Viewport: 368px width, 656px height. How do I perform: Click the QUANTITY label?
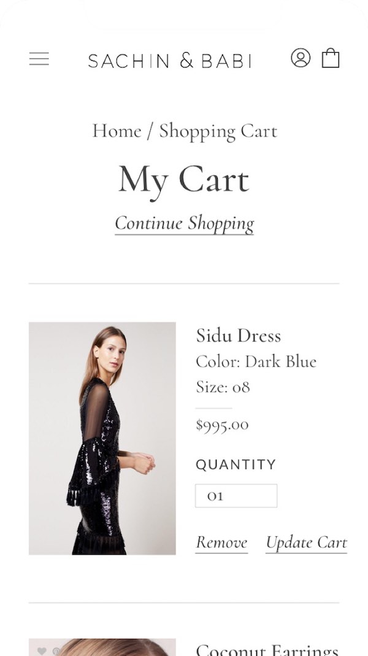coord(236,465)
